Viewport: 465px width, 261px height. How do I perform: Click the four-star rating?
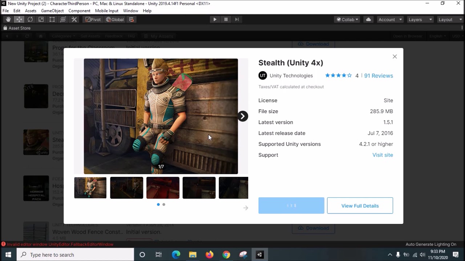(x=338, y=75)
